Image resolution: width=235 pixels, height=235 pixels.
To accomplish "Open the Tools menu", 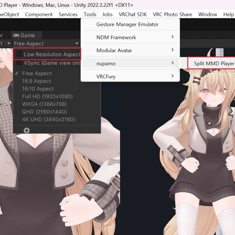I will (90, 15).
